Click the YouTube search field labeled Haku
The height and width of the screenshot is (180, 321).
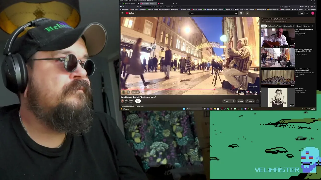click(x=212, y=13)
